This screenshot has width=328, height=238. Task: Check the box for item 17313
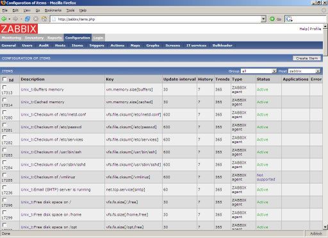(x=4, y=87)
